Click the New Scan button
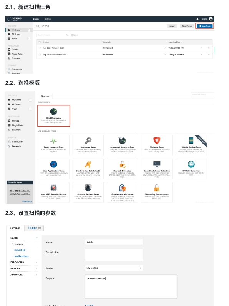The height and width of the screenshot is (306, 229). click(204, 26)
